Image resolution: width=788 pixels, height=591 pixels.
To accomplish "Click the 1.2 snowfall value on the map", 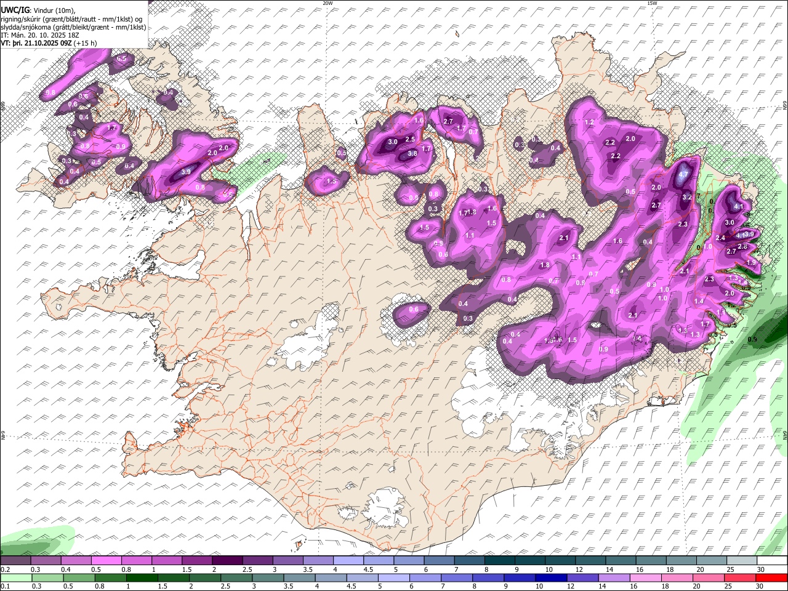I will 589,122.
